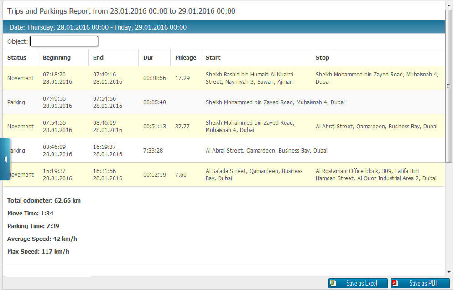Click beginning time 16:19:37 in last row
The width and height of the screenshot is (453, 290).
coord(54,171)
